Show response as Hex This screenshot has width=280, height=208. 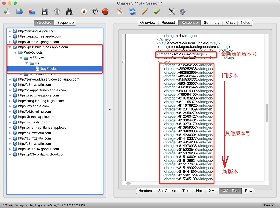tap(199, 191)
